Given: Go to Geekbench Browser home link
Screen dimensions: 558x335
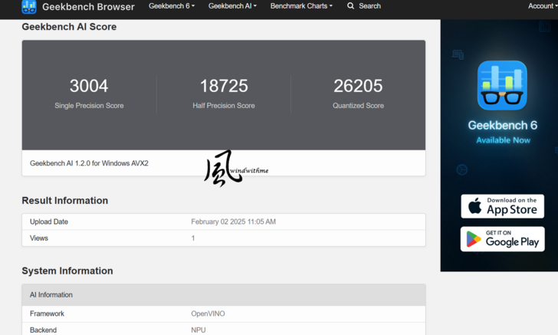Looking at the screenshot, I should [88, 7].
